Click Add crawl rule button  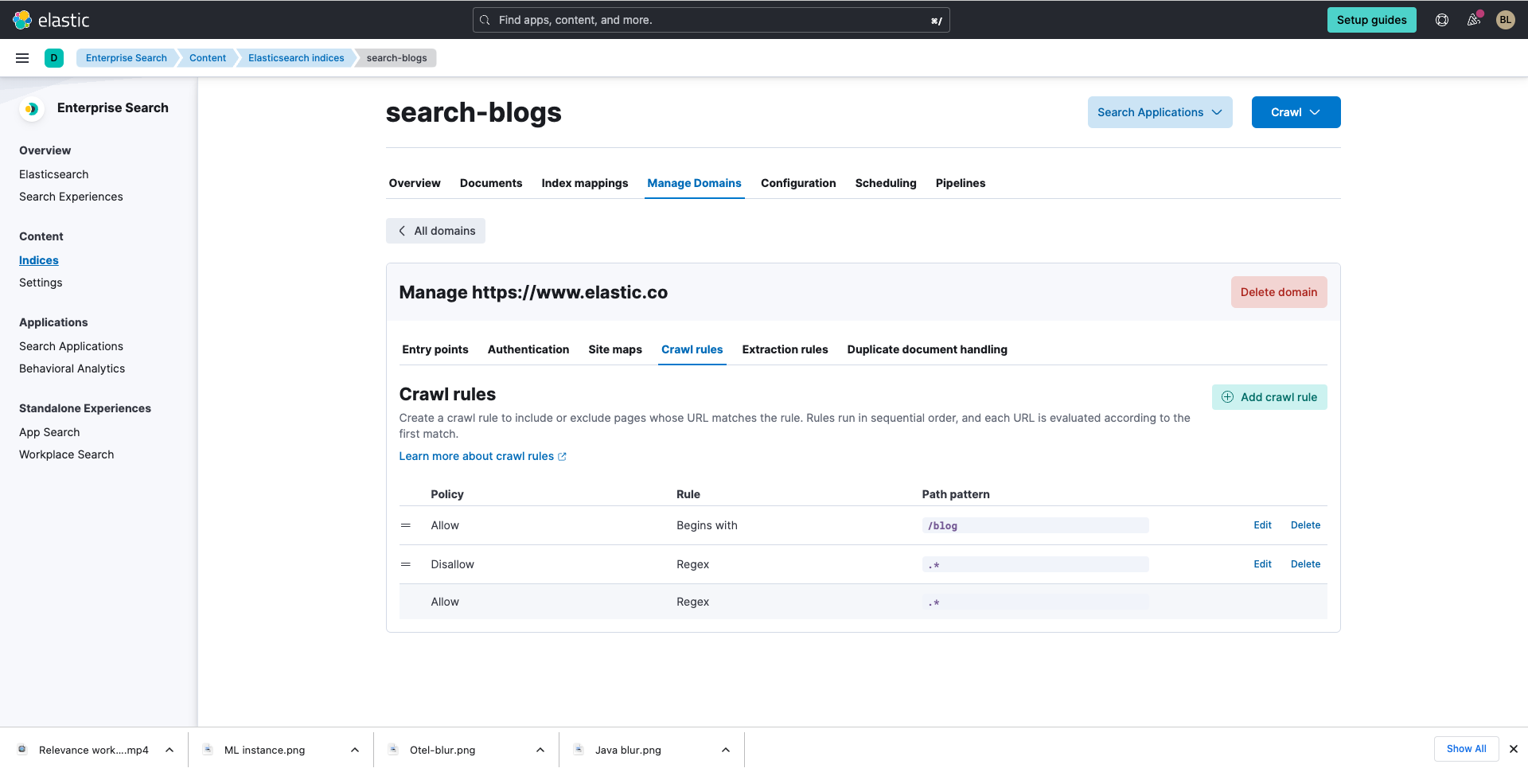pos(1269,397)
